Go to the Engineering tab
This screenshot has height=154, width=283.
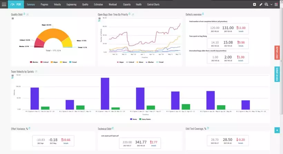(x=71, y=4)
